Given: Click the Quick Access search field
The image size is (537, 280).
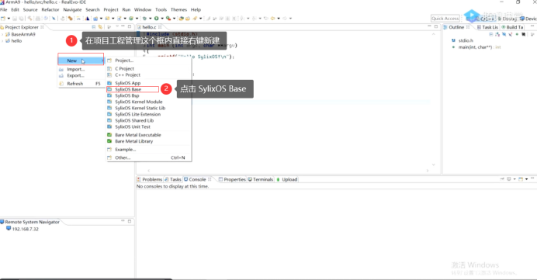Looking at the screenshot, I should 445,19.
